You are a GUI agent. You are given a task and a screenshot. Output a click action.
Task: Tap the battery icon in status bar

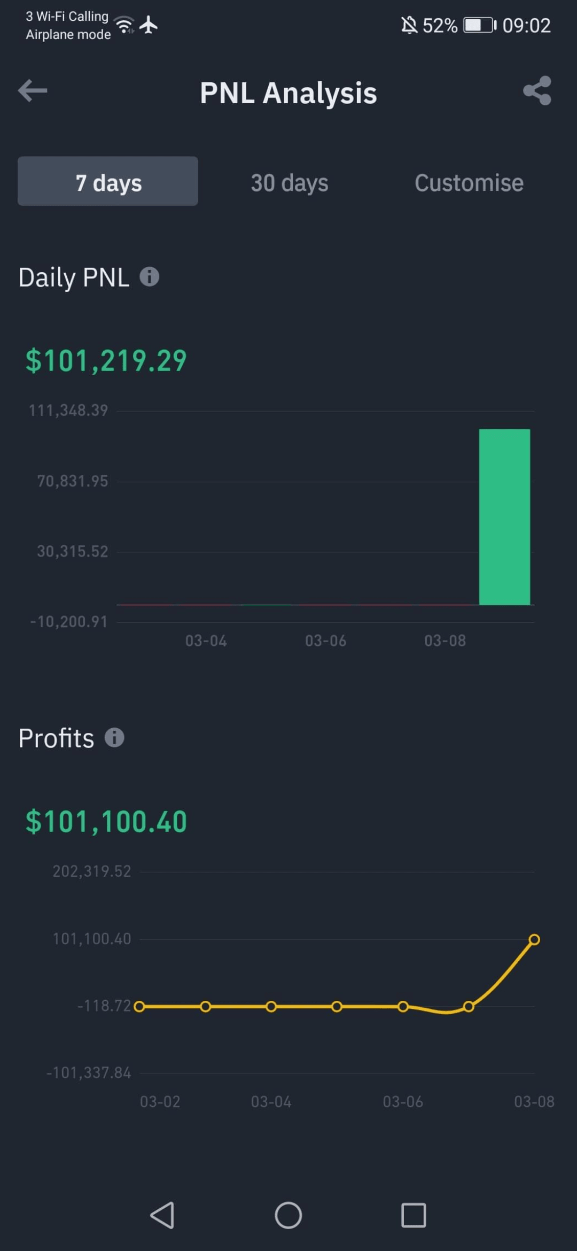[x=479, y=25]
